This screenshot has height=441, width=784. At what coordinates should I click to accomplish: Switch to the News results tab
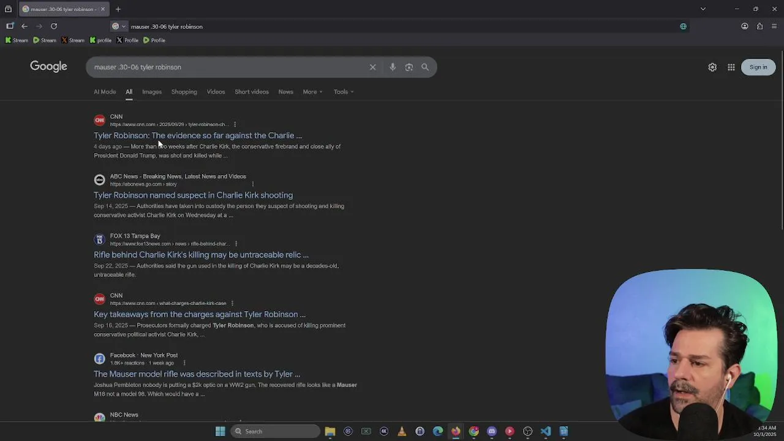pyautogui.click(x=286, y=92)
